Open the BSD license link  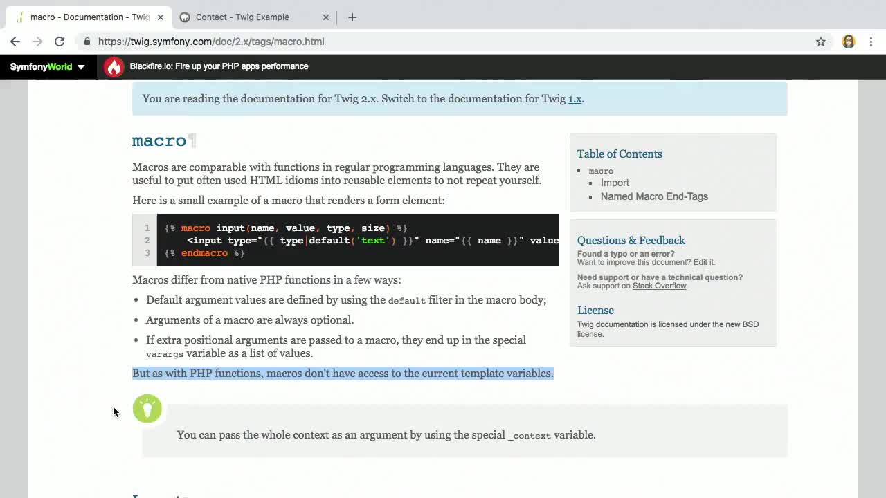tap(590, 334)
